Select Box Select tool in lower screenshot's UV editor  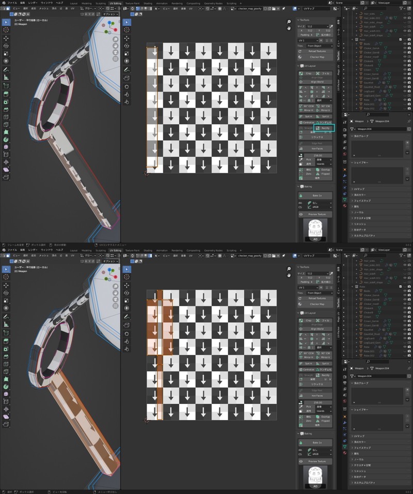[126, 269]
